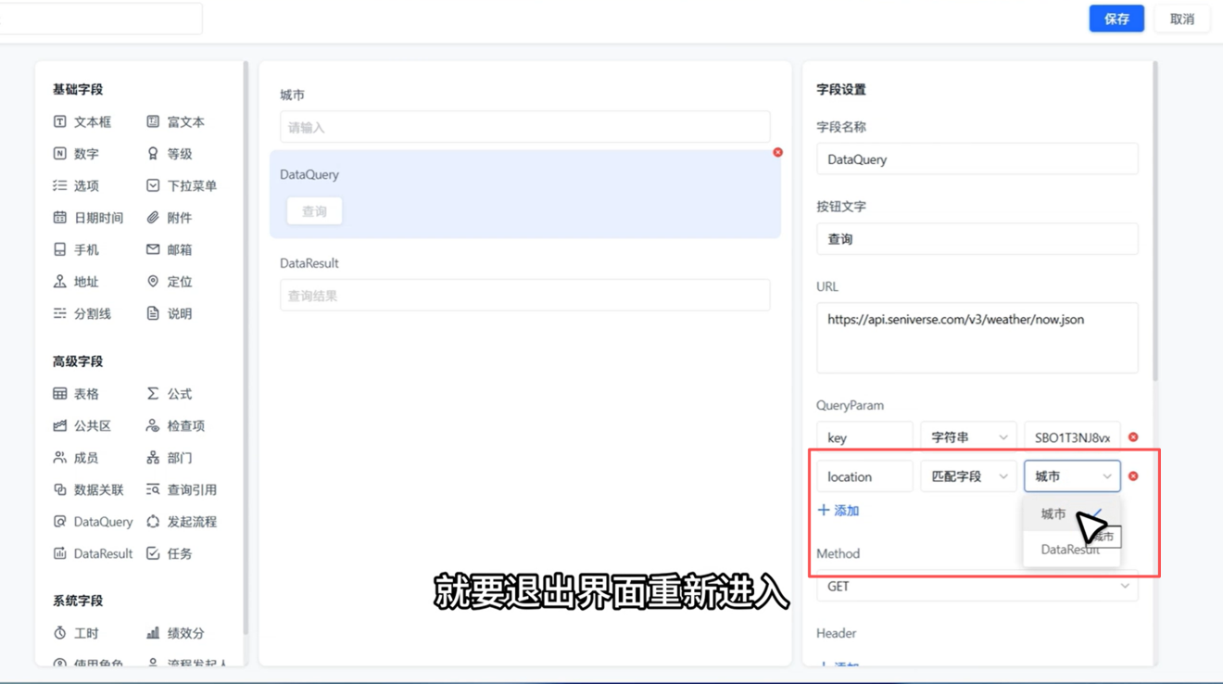This screenshot has width=1223, height=684.
Task: Add a new QueryParam with 添加
Action: coord(838,511)
